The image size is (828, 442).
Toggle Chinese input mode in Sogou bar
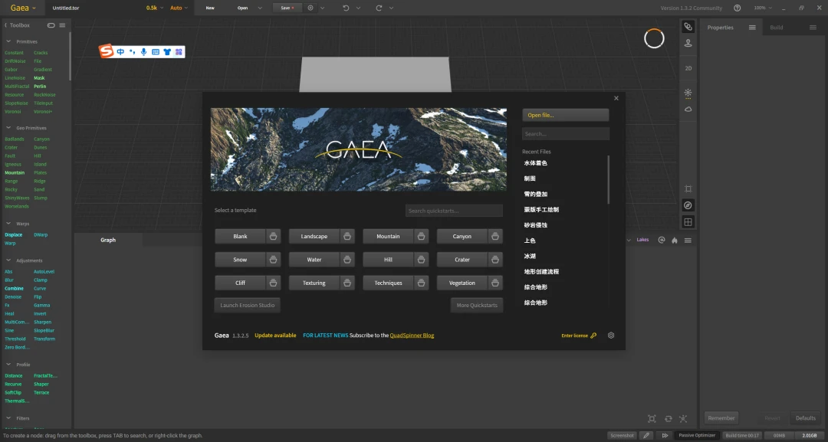[x=120, y=51]
